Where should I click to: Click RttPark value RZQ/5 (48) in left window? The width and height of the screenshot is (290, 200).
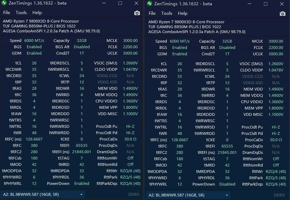coord(130,177)
